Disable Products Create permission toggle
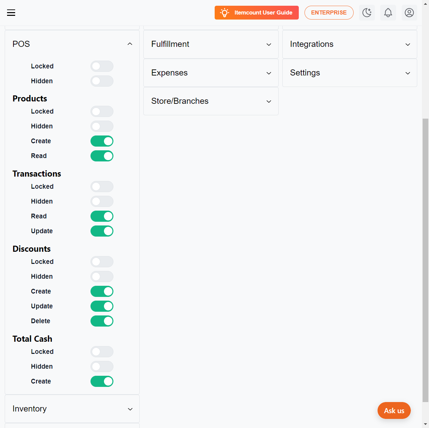Screen dimensions: 429x428 102,141
